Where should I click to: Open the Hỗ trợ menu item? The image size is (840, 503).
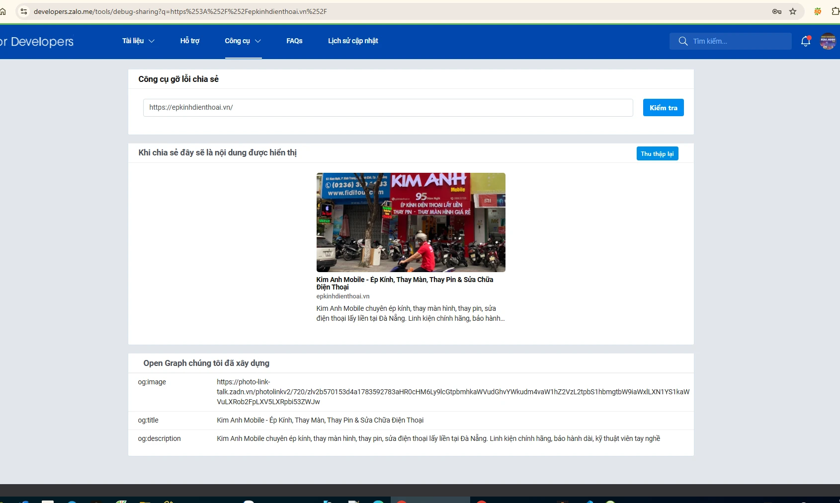[189, 41]
